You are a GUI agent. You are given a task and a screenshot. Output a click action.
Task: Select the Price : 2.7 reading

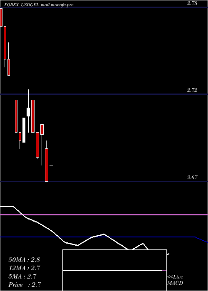[25, 285]
